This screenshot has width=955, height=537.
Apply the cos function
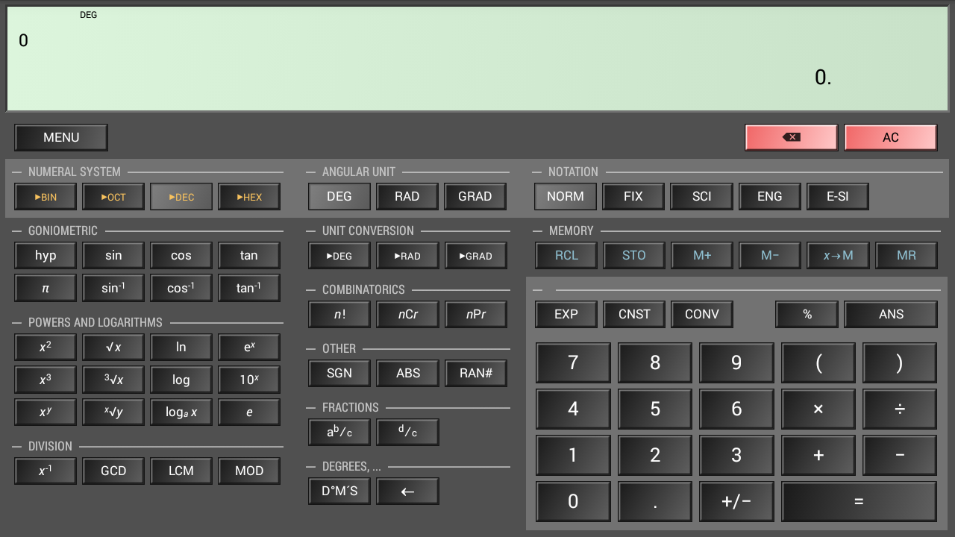click(x=181, y=256)
